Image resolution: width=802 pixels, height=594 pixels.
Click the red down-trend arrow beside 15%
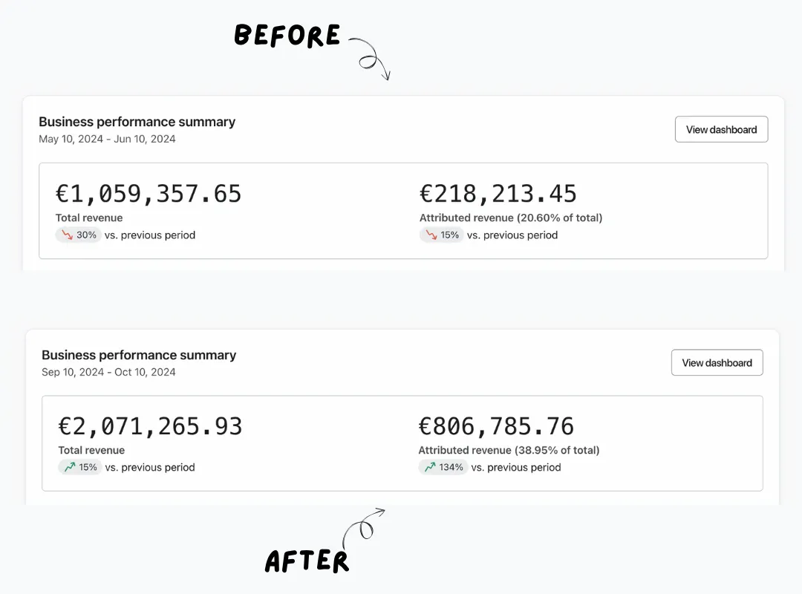431,235
